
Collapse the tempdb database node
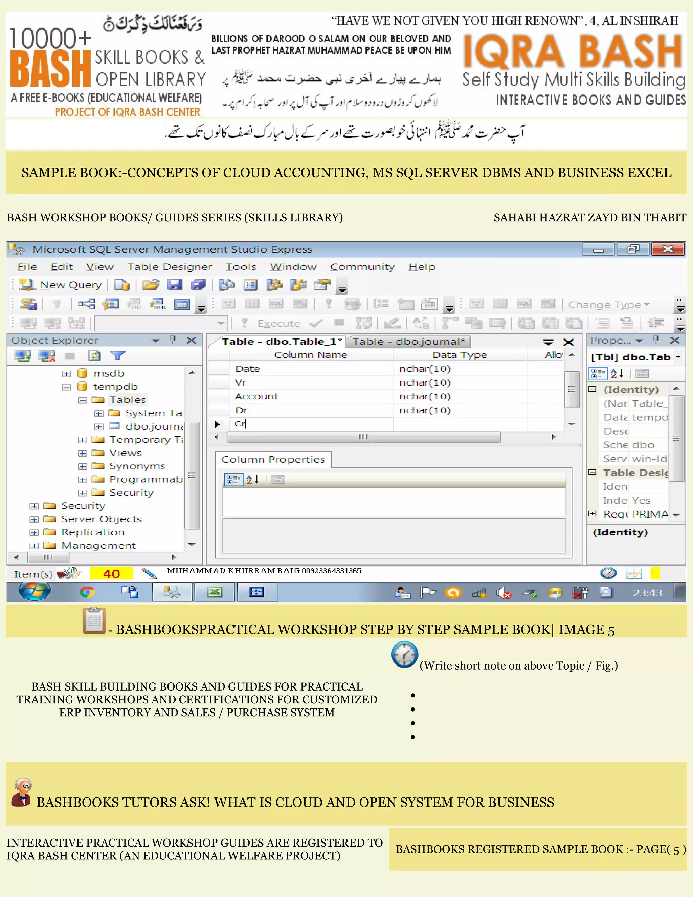(66, 387)
